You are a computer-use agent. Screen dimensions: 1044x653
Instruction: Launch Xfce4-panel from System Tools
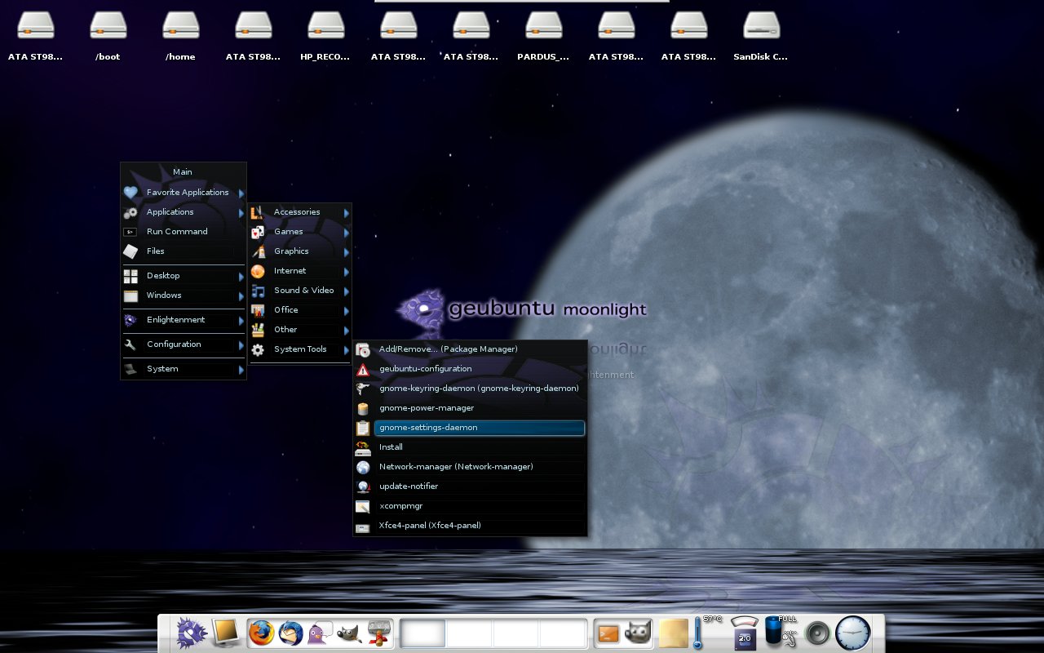tap(470, 526)
